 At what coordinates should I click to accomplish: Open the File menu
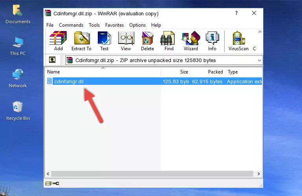(50, 25)
